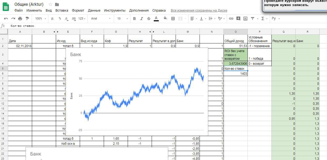327x160 pixels.
Task: Click the insert link icon
Action: click(231, 19)
